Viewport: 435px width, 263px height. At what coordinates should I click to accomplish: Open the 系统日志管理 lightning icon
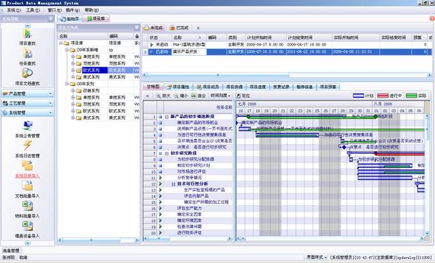pyautogui.click(x=27, y=145)
